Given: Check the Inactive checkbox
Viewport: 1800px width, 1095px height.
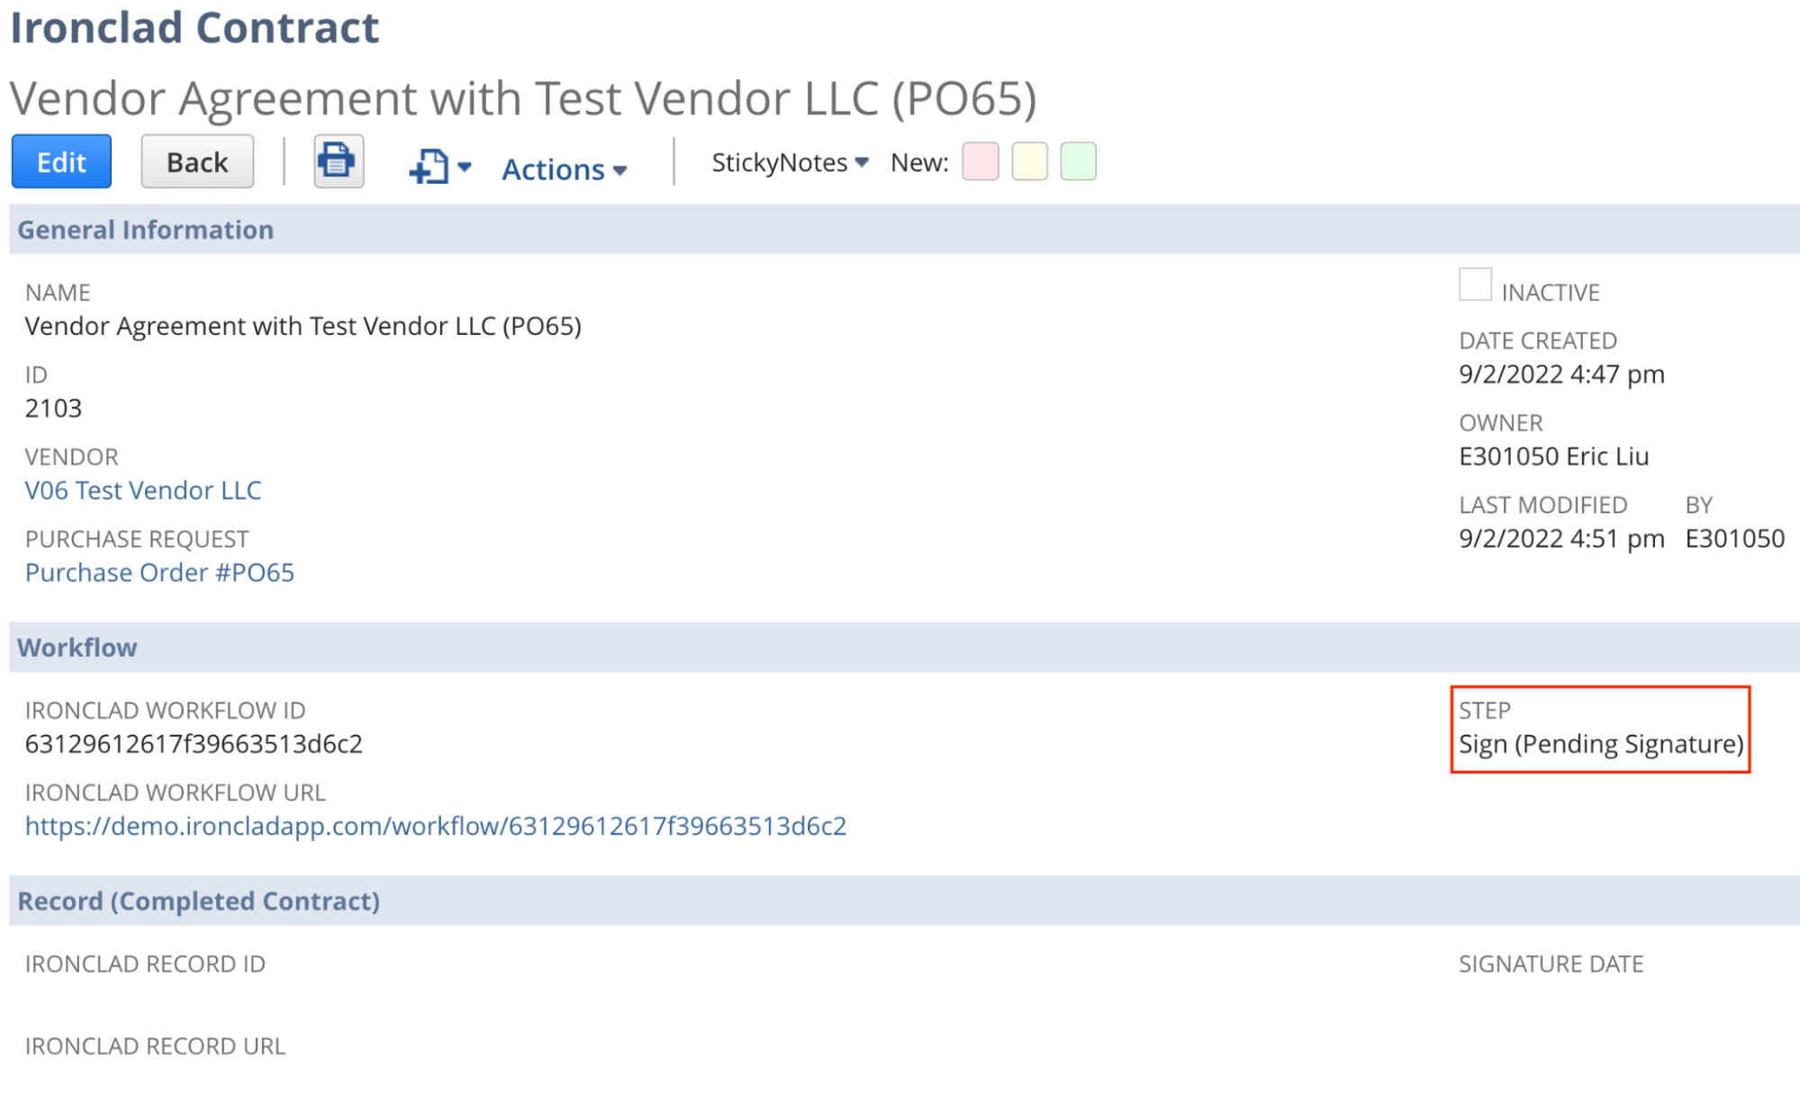Looking at the screenshot, I should click(x=1476, y=285).
